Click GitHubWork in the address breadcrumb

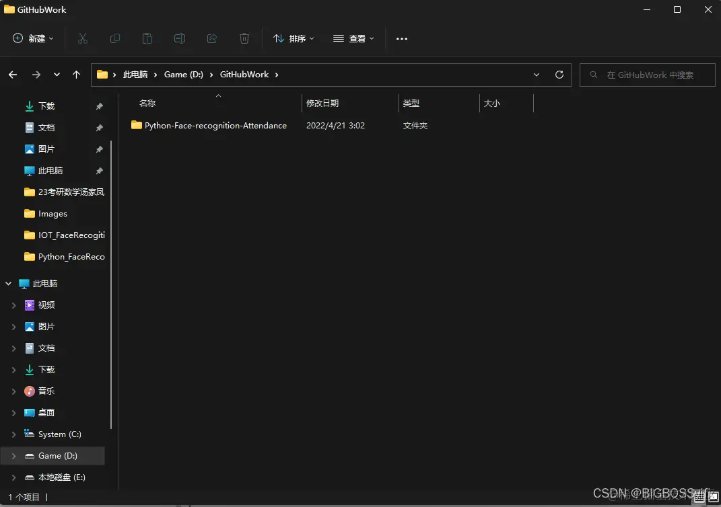[x=244, y=75]
